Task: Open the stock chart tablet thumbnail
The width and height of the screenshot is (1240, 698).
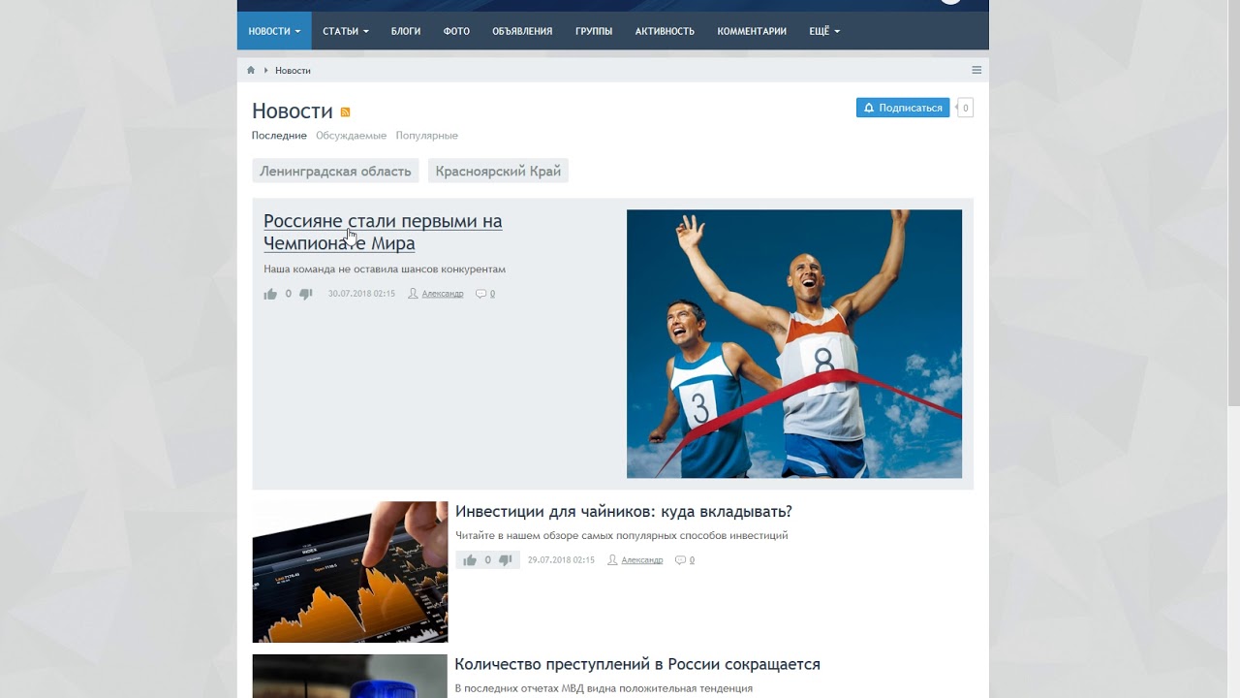Action: (350, 572)
